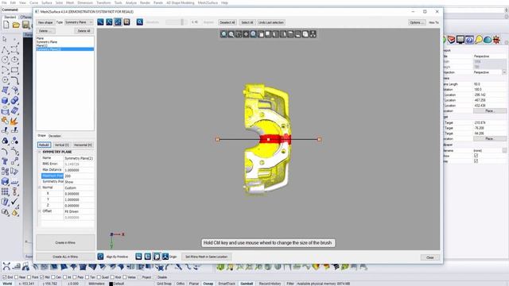Click the second blue alignment icon in bottom bar
The image size is (509, 286).
tap(148, 257)
